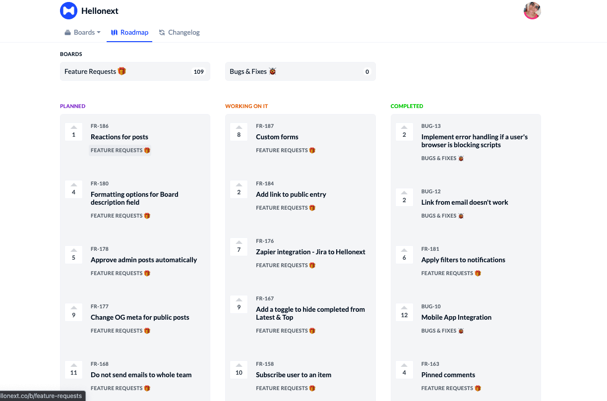Upvote toggle to hide completed item
Viewport: 607px width, 401px height.
[x=239, y=304]
